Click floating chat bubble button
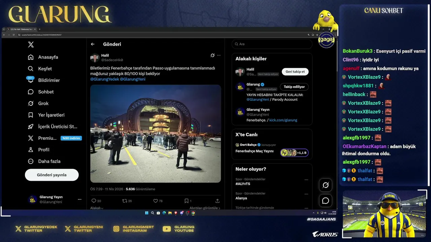Viewport: 431px width, 242px height. point(326,201)
